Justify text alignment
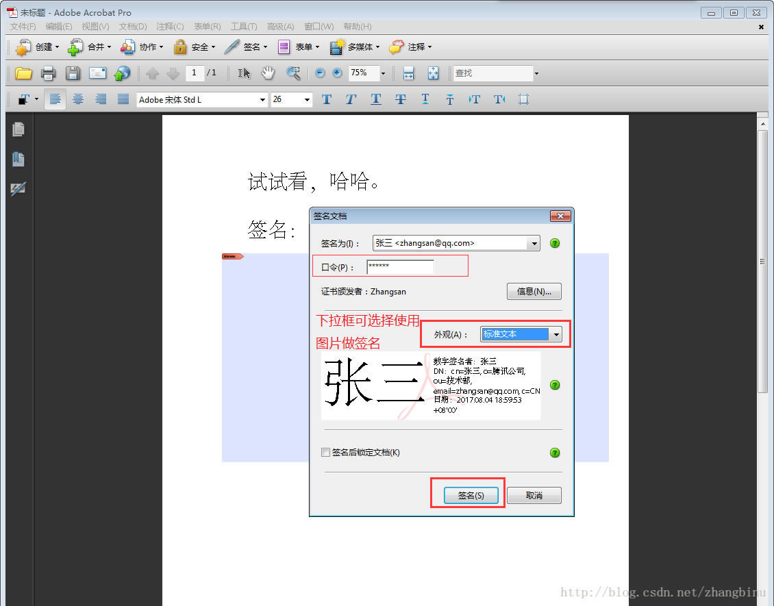The width and height of the screenshot is (774, 606). point(123,100)
